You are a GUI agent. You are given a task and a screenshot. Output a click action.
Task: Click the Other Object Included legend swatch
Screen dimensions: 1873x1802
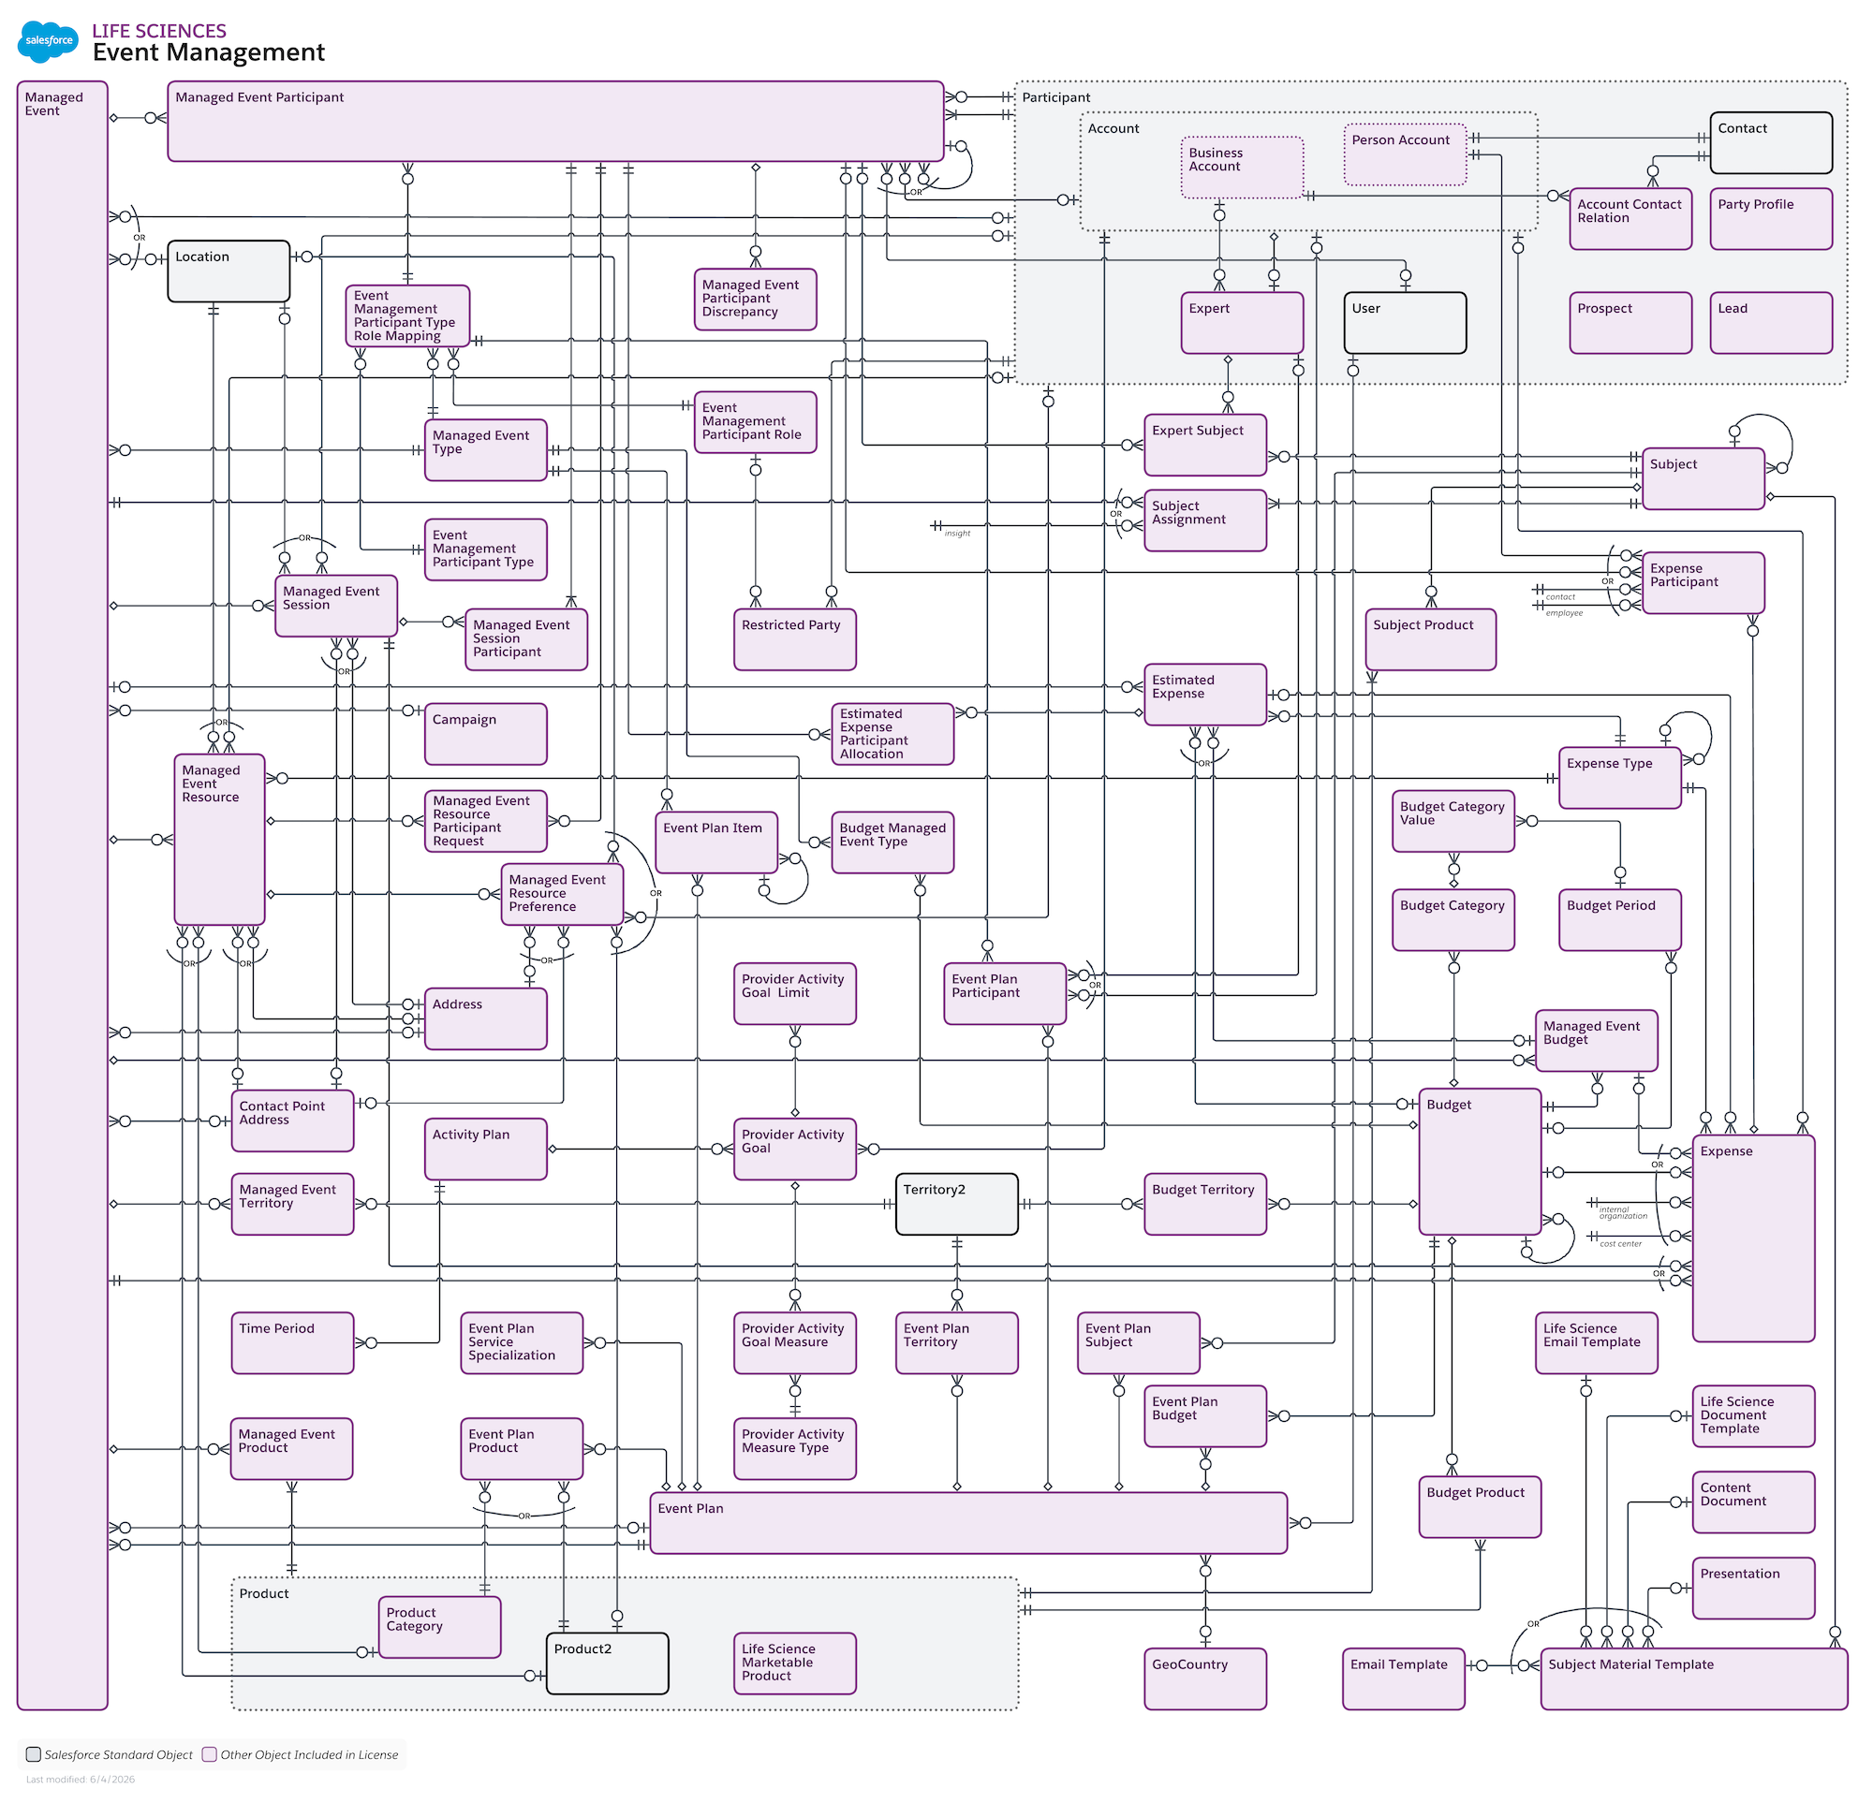tap(209, 1753)
